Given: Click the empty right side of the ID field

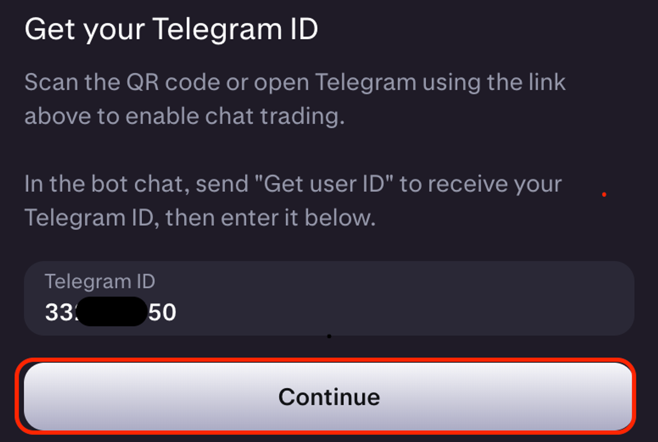Looking at the screenshot, I should click(471, 311).
